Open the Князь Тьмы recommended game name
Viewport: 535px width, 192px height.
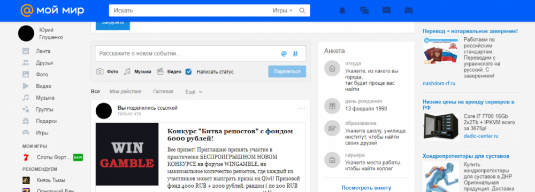(51, 180)
